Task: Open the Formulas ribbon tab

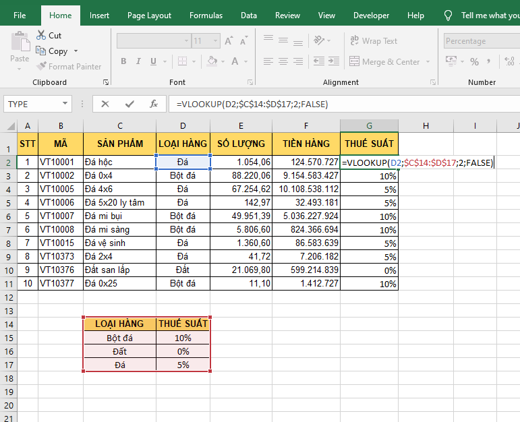Action: [x=206, y=16]
